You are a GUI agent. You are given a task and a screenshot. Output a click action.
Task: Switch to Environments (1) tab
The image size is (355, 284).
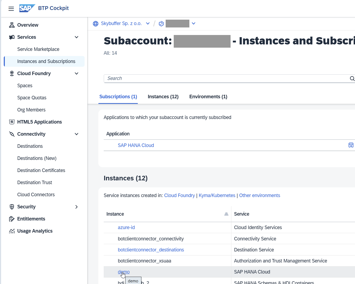(208, 97)
